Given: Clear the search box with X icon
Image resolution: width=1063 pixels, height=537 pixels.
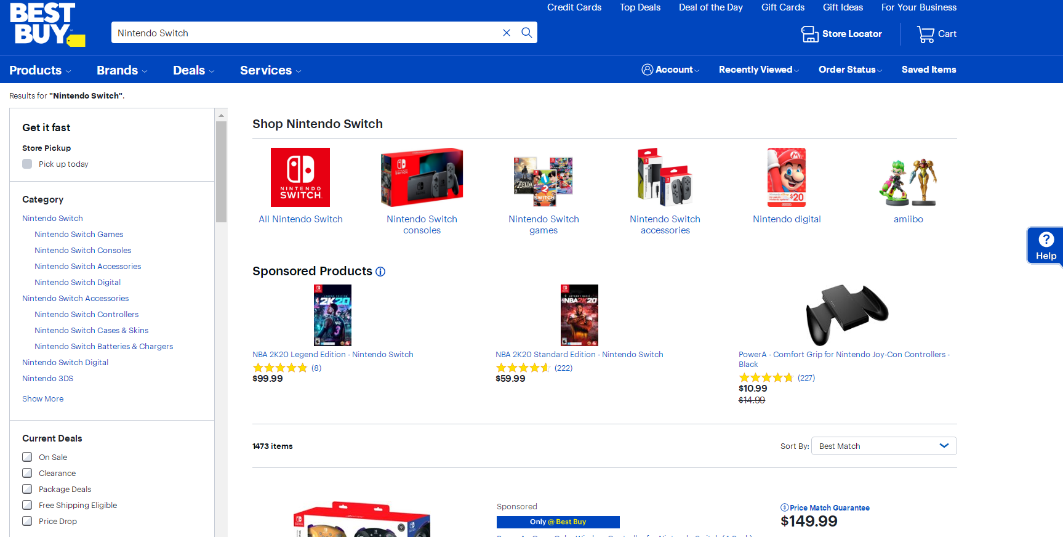Looking at the screenshot, I should (507, 33).
